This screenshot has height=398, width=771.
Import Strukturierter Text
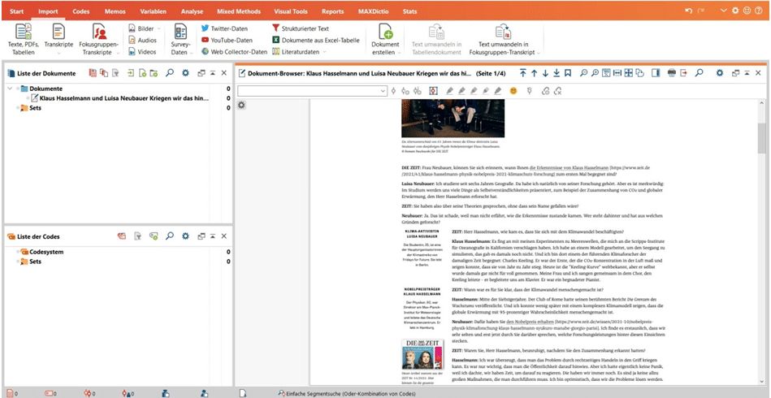click(x=301, y=28)
